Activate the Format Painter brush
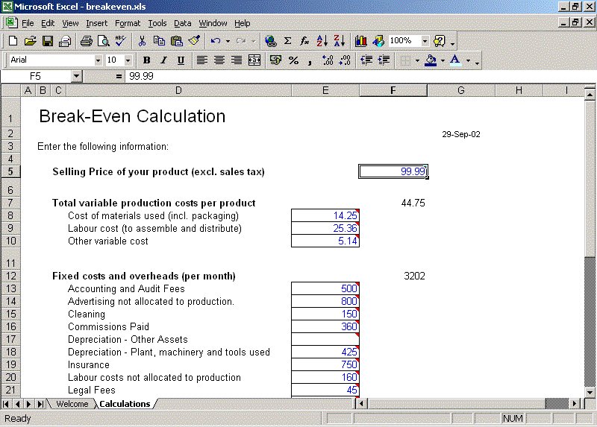Viewport: 597px width, 427px height. (194, 41)
